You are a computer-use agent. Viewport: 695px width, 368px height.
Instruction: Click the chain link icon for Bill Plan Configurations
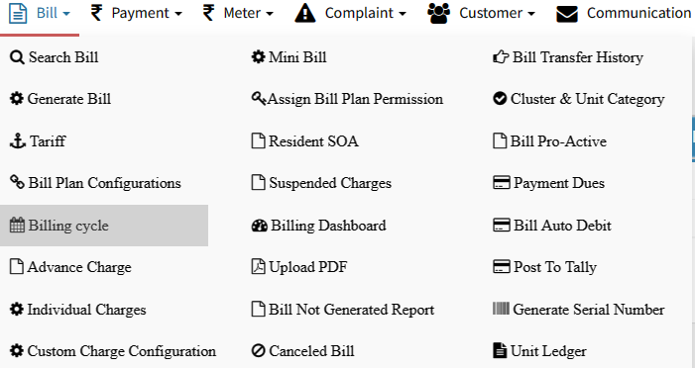17,182
